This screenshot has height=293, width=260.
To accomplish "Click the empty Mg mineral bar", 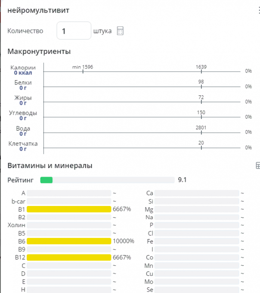I will click(196, 209).
